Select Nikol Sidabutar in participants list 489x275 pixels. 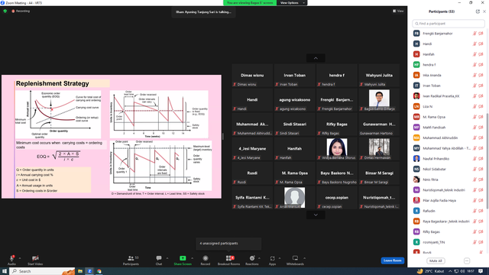click(449, 169)
